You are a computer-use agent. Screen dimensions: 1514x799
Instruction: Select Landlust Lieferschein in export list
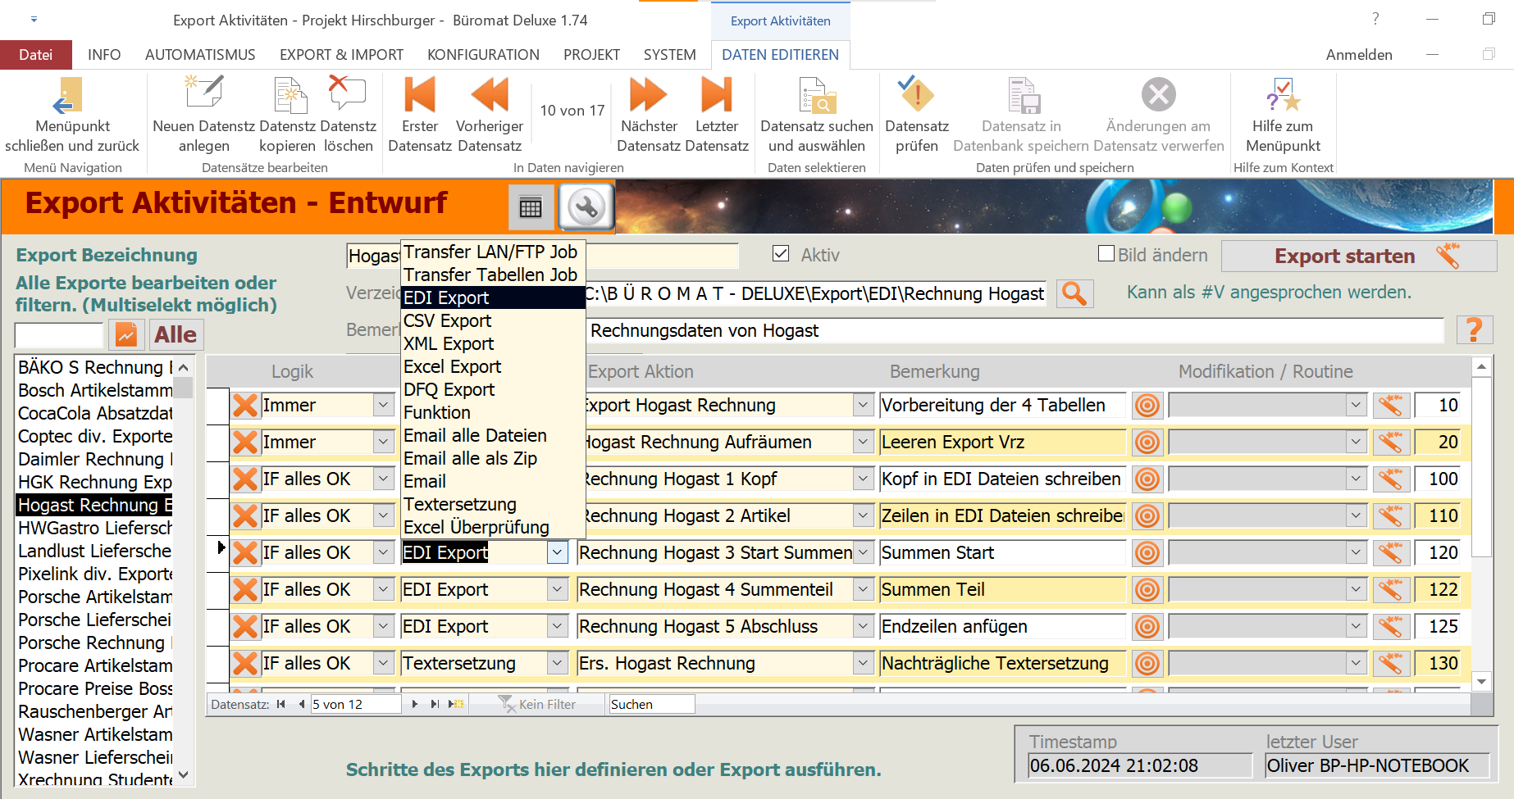click(x=95, y=551)
